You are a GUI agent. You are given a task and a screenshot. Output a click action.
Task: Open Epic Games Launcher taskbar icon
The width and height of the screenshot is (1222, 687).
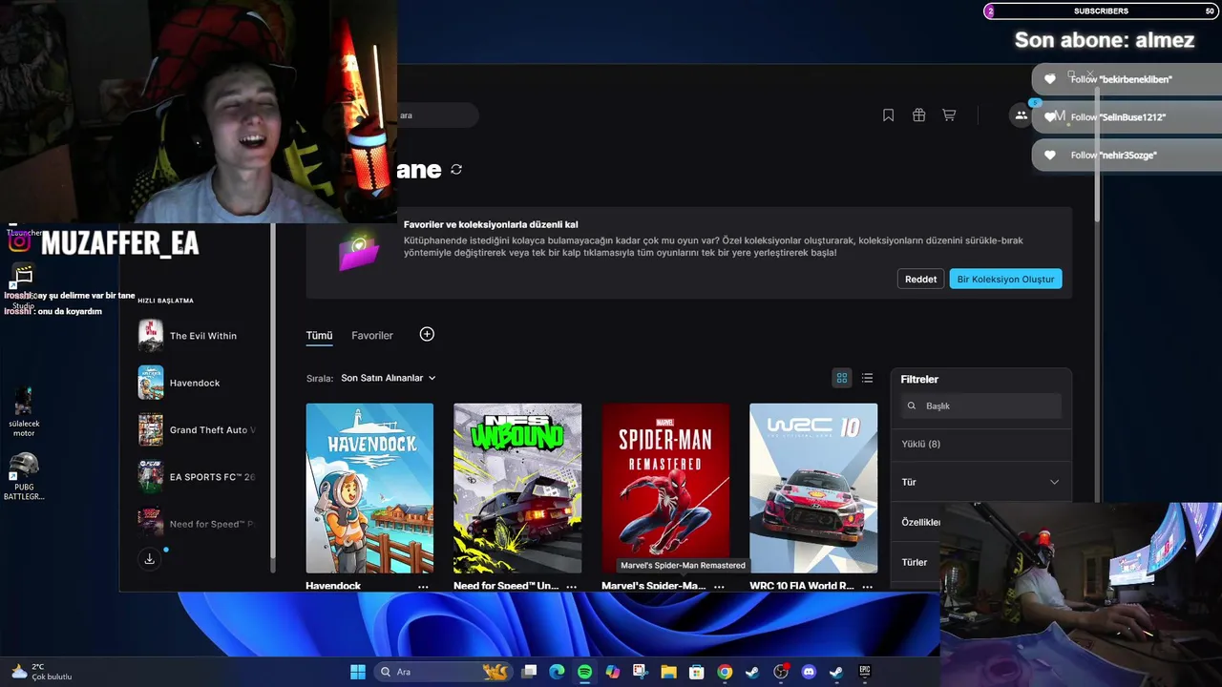pyautogui.click(x=865, y=672)
